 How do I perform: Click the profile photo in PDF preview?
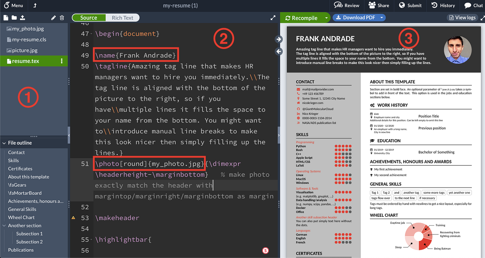(x=458, y=50)
